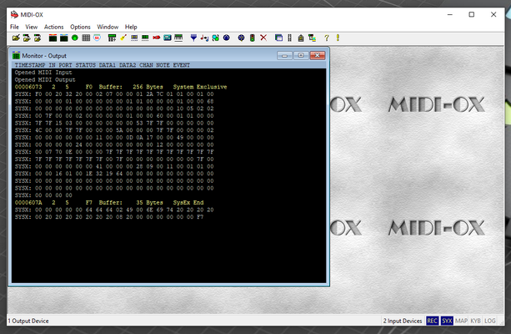Open the red-topped monitor window icon
This screenshot has height=334, width=511.
(53, 38)
